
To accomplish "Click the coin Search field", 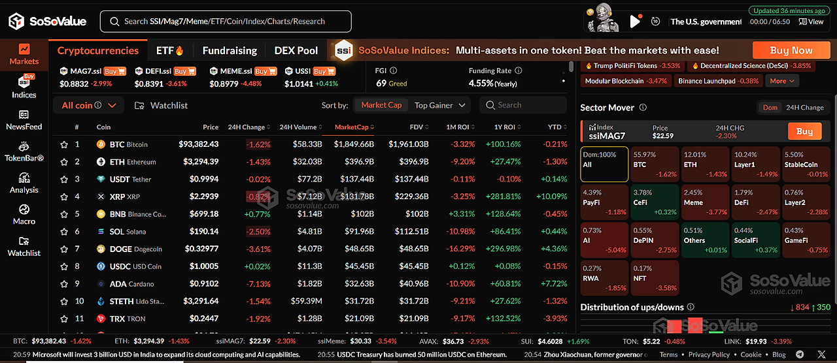I will coord(523,105).
